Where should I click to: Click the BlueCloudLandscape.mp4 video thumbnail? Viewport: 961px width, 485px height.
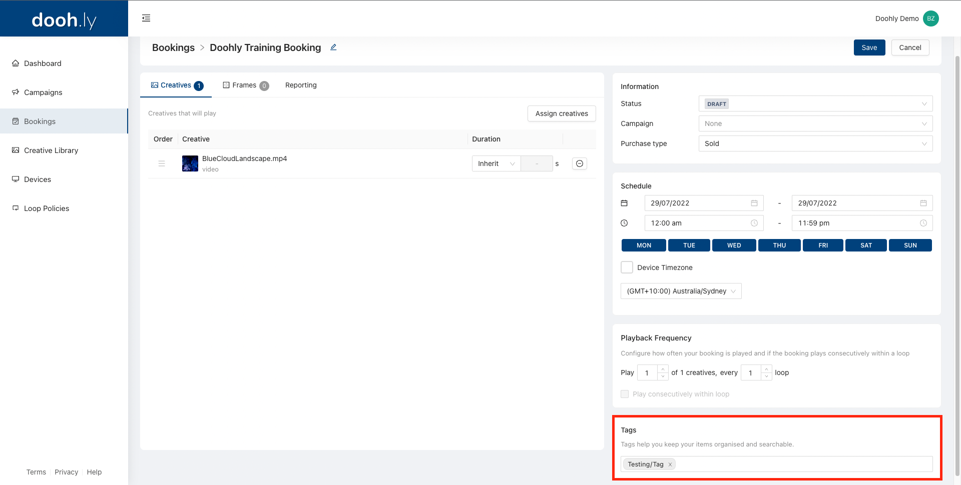[x=190, y=163]
